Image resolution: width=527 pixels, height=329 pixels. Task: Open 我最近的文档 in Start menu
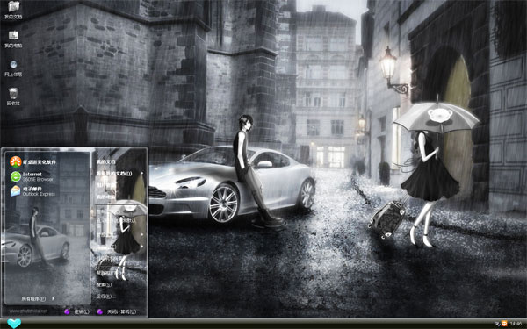point(114,174)
